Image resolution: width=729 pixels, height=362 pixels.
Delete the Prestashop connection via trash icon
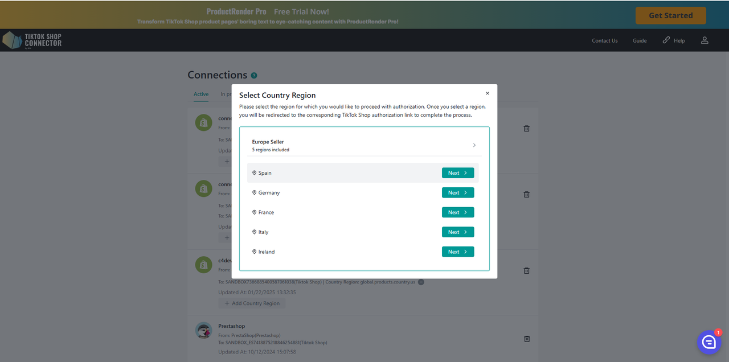click(526, 339)
